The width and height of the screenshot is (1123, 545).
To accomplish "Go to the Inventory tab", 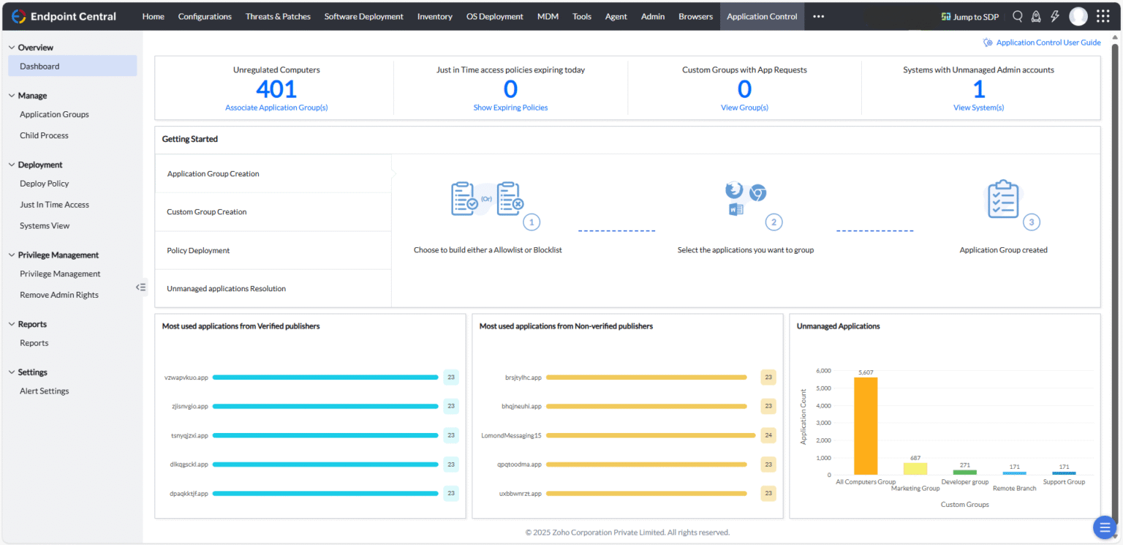I will click(434, 16).
